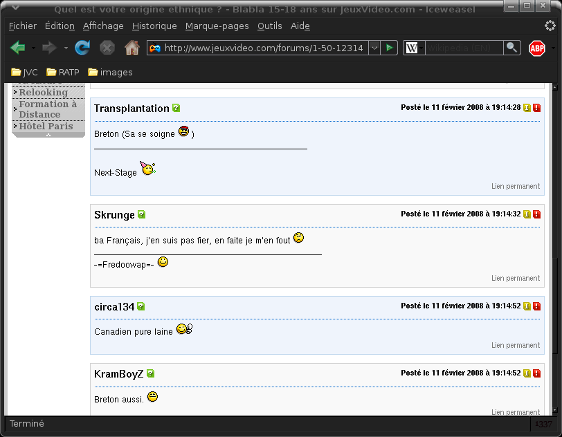The image size is (562, 437).
Task: Click the magnifier search button
Action: coord(512,47)
